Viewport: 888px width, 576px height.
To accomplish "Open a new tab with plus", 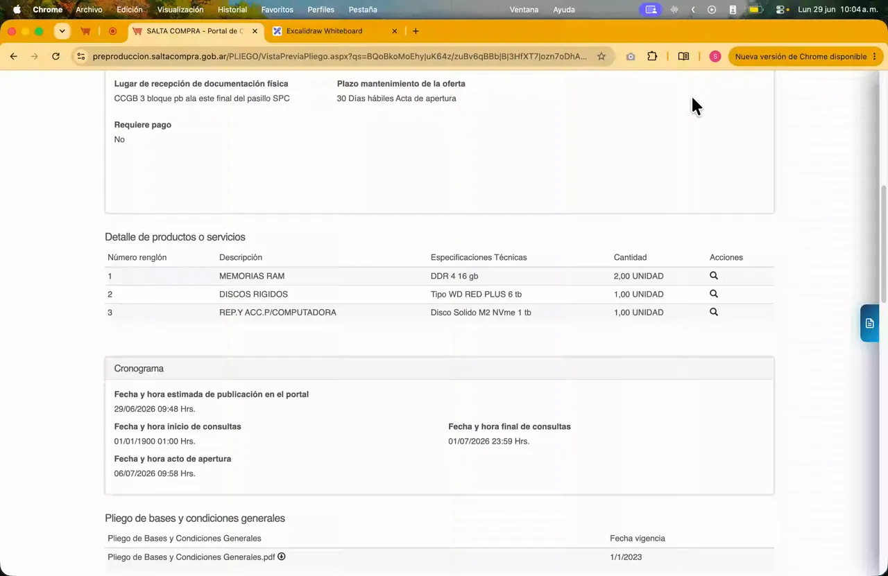I will [416, 31].
